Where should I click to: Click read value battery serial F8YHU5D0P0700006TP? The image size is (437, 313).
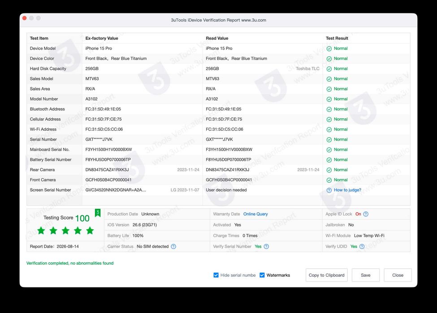228,159
